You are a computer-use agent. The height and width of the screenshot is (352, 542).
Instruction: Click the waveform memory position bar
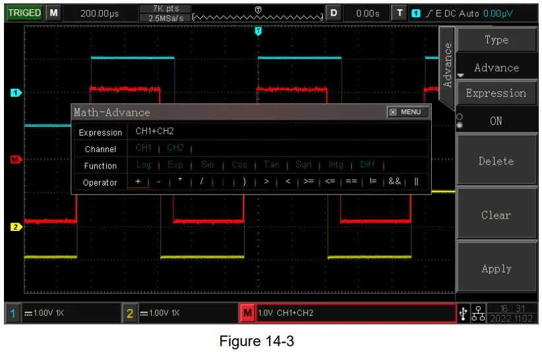tap(258, 16)
